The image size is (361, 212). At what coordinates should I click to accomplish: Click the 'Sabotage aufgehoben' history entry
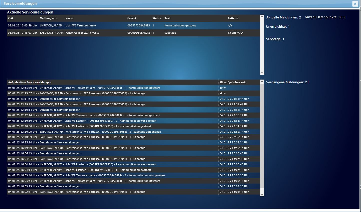pyautogui.click(x=84, y=132)
